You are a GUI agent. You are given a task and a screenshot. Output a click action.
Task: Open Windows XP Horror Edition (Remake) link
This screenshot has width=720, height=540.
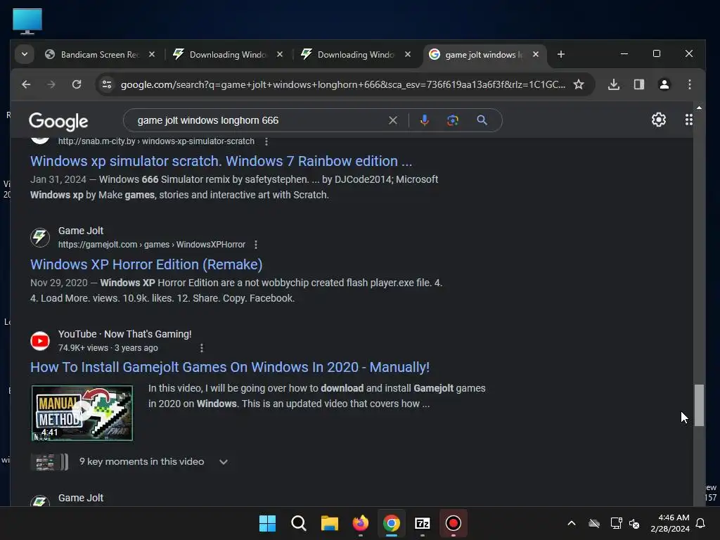(x=146, y=264)
